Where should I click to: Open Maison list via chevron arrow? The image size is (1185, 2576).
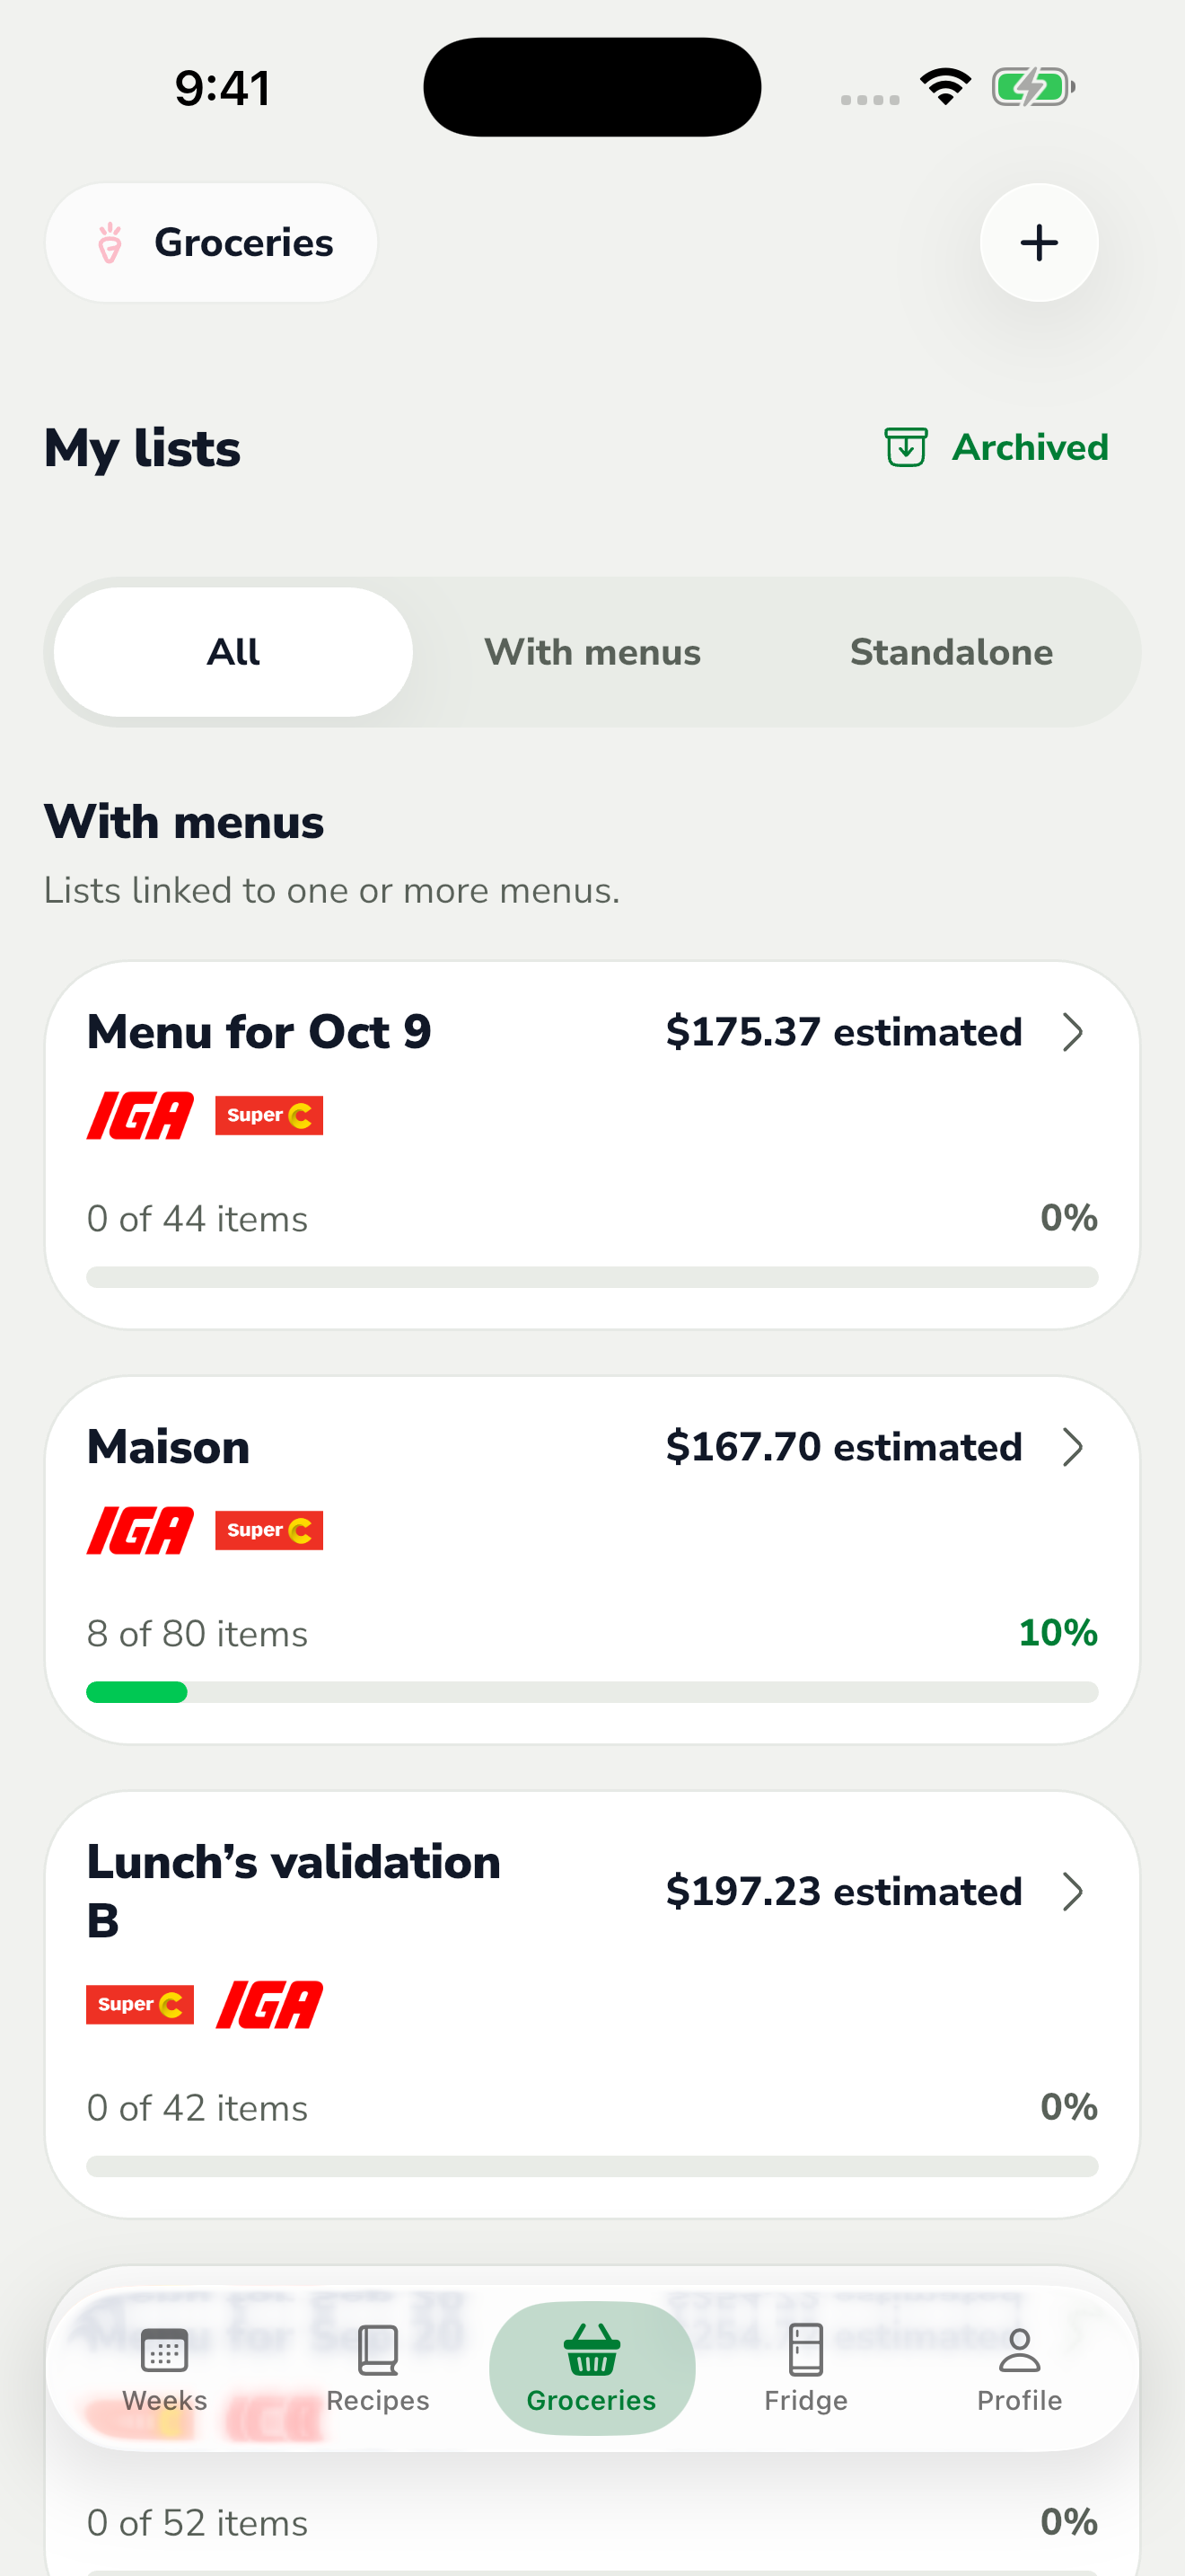1072,1447
